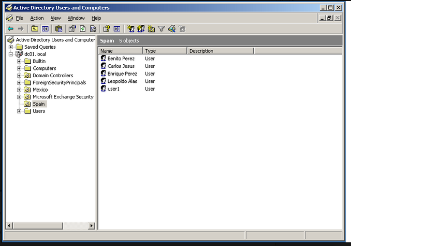Sort by the Description column header
Viewport: 424px width, 246px height.
[221, 51]
